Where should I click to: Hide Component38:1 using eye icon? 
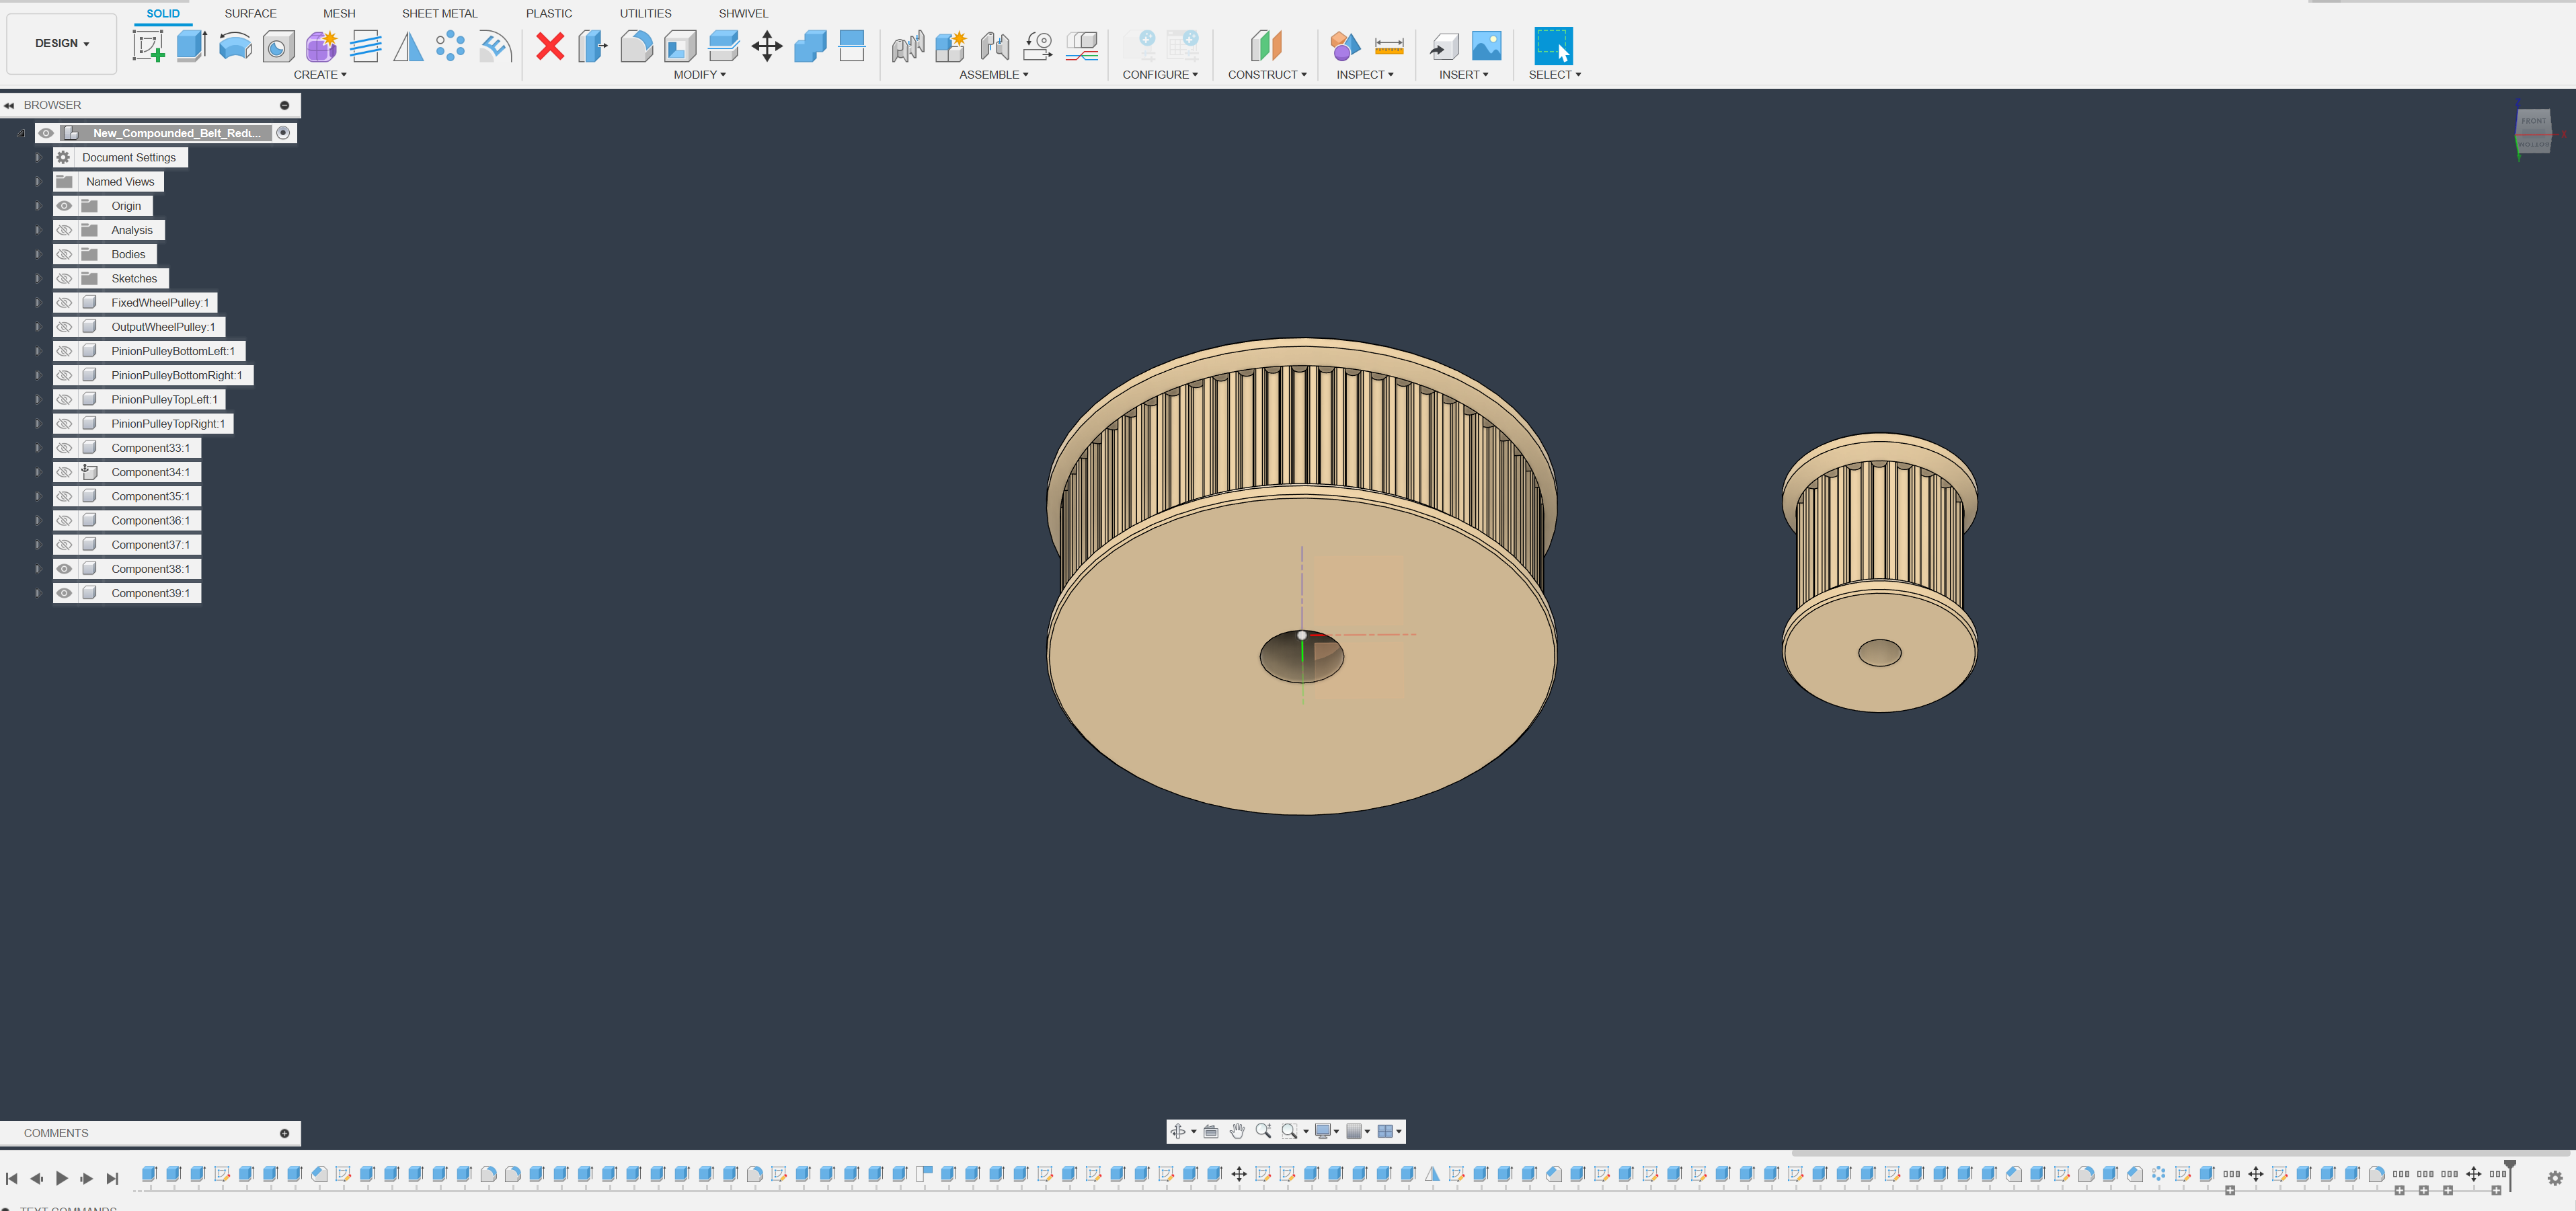tap(64, 569)
